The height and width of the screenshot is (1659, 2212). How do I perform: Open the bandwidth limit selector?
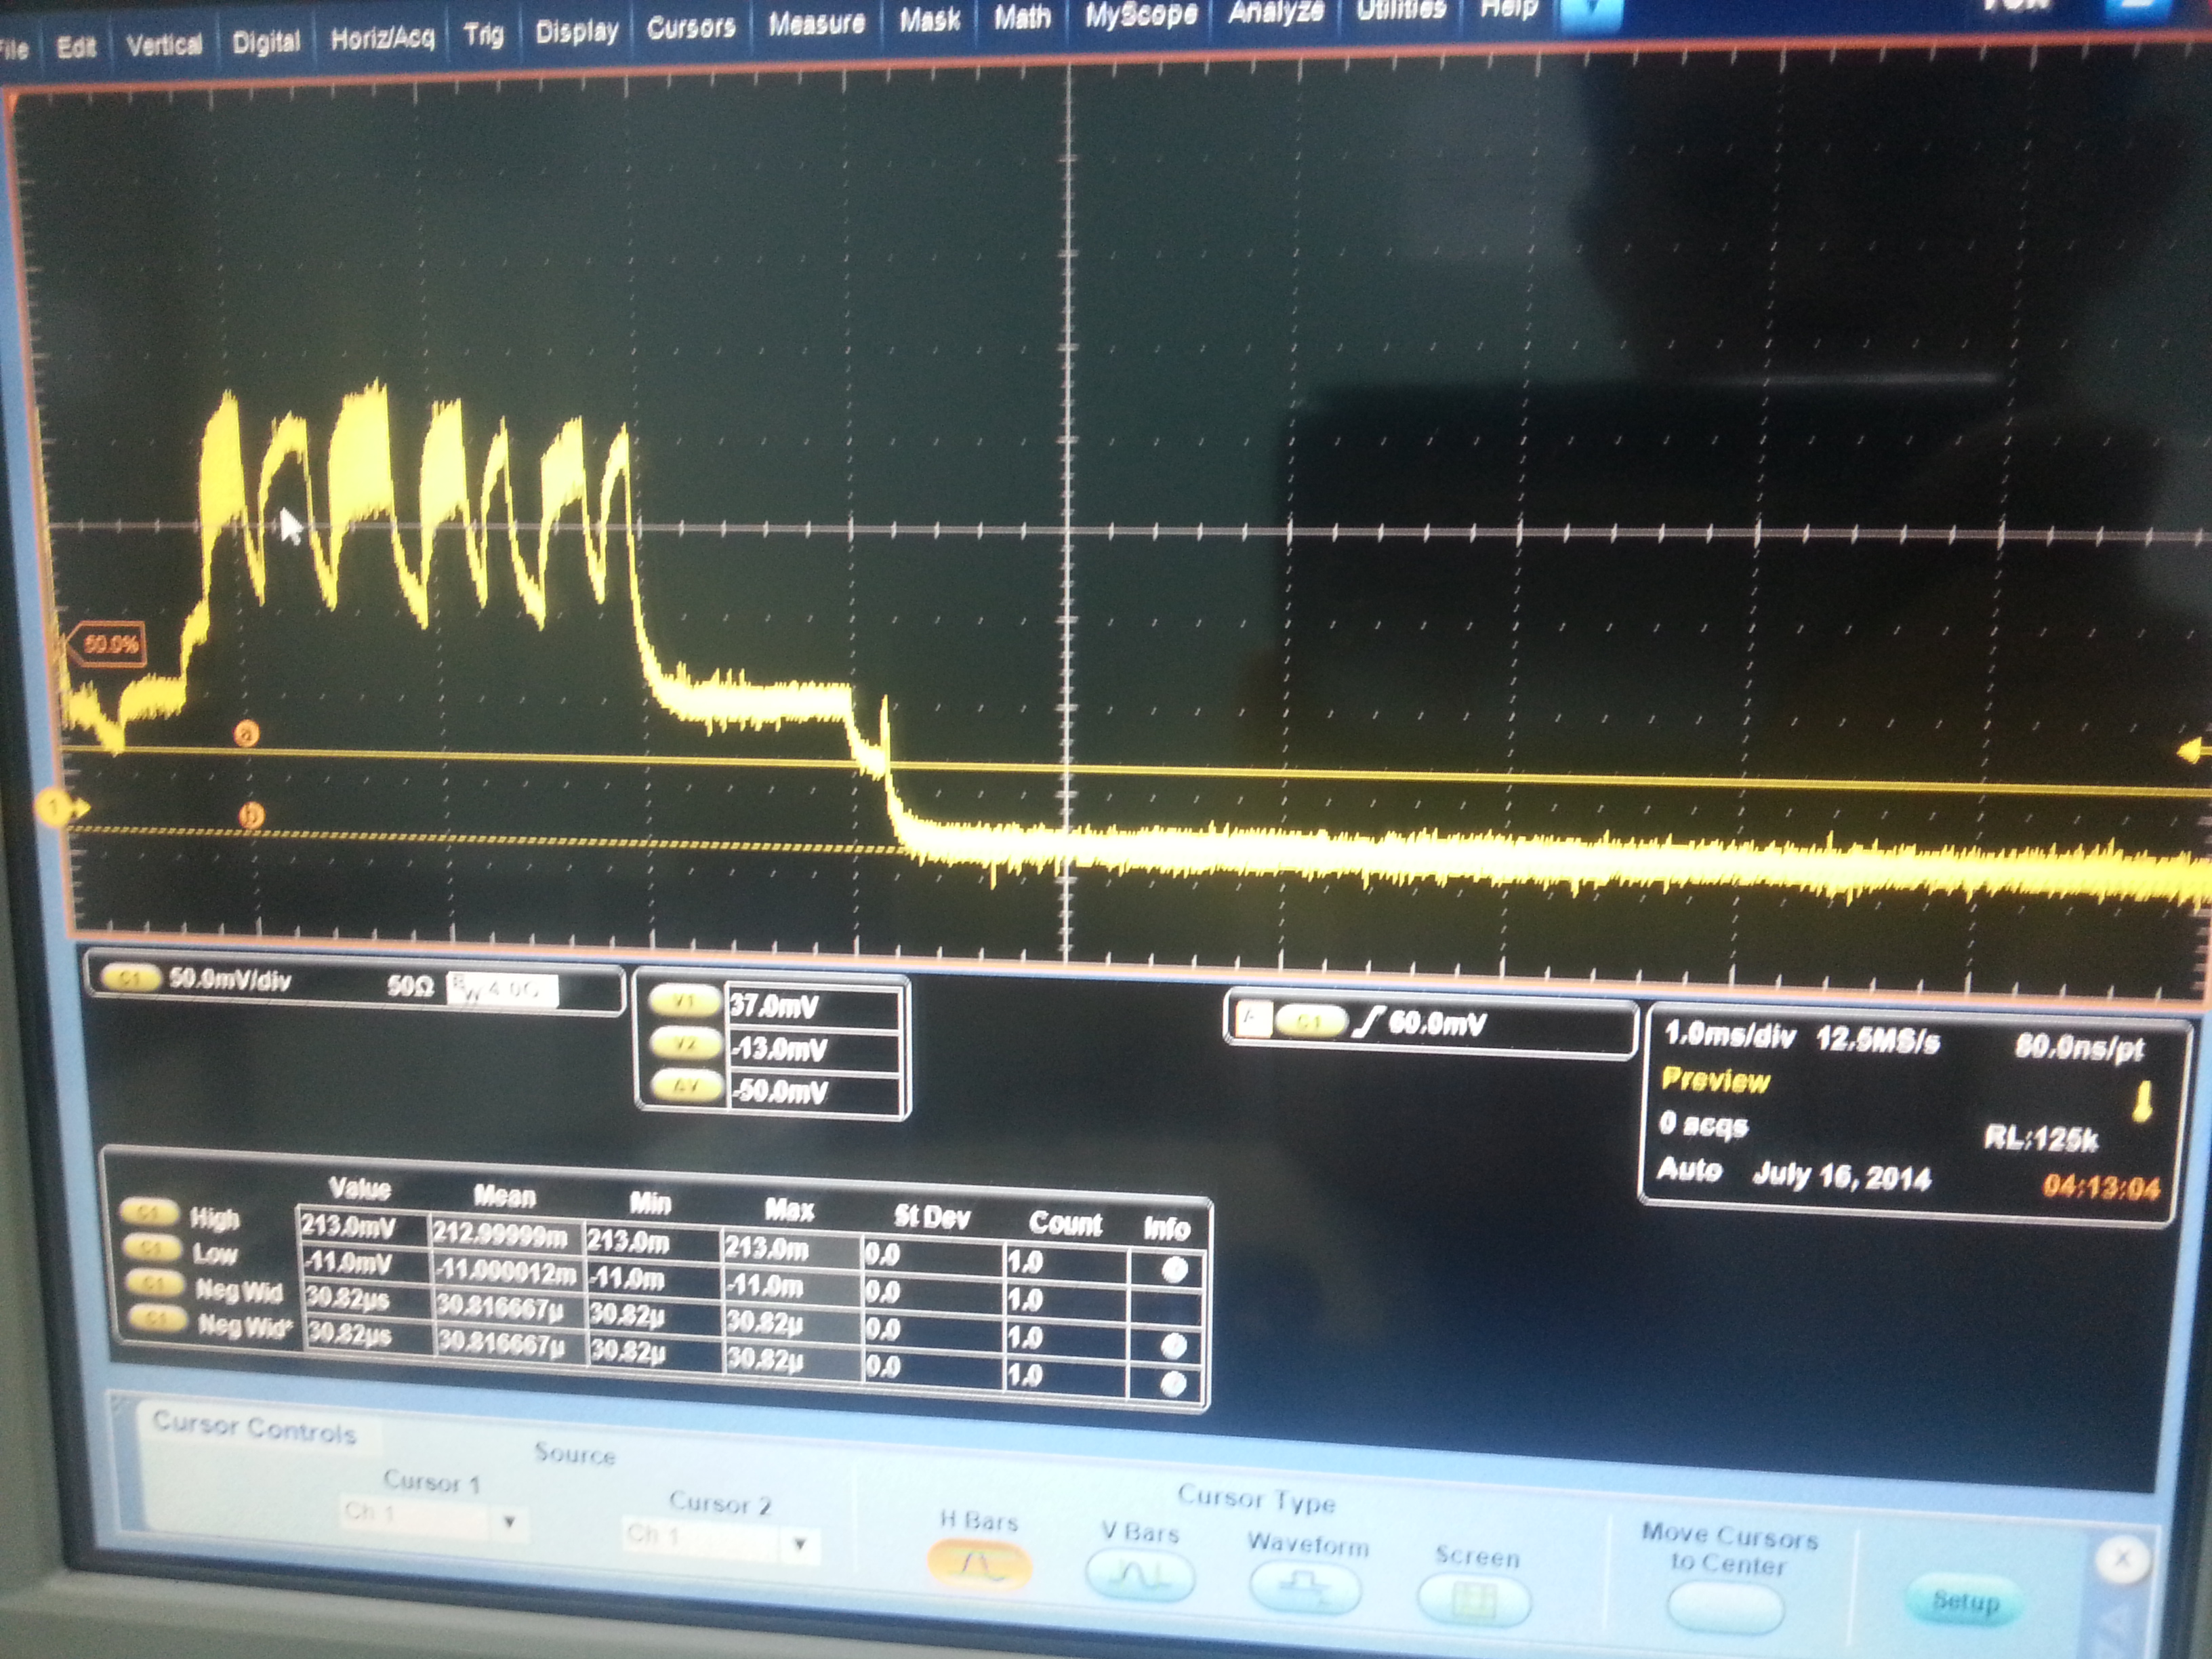(502, 990)
